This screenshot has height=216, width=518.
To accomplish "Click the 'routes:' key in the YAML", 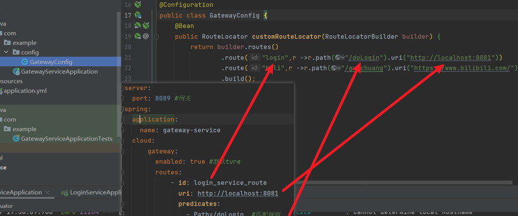I will point(168,172).
